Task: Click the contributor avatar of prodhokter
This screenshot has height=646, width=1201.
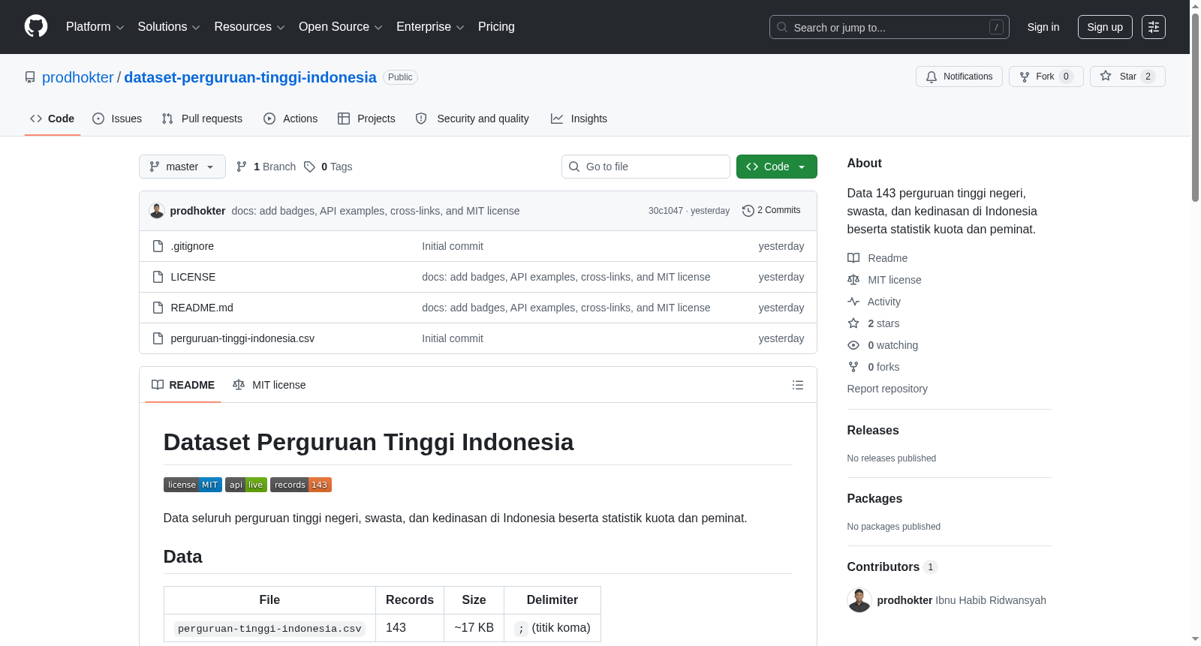Action: (859, 600)
